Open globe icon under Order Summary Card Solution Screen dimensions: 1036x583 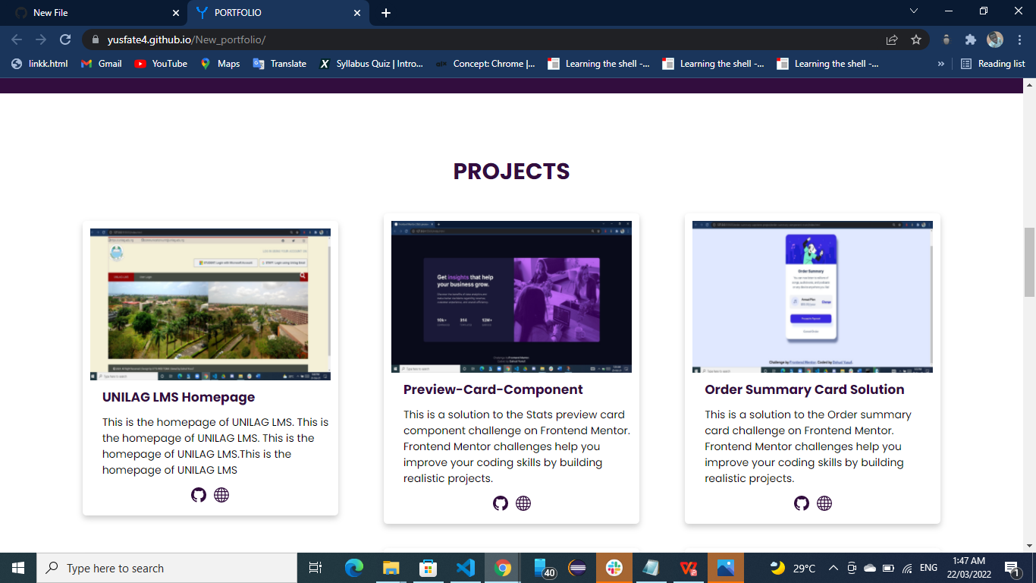(x=824, y=503)
